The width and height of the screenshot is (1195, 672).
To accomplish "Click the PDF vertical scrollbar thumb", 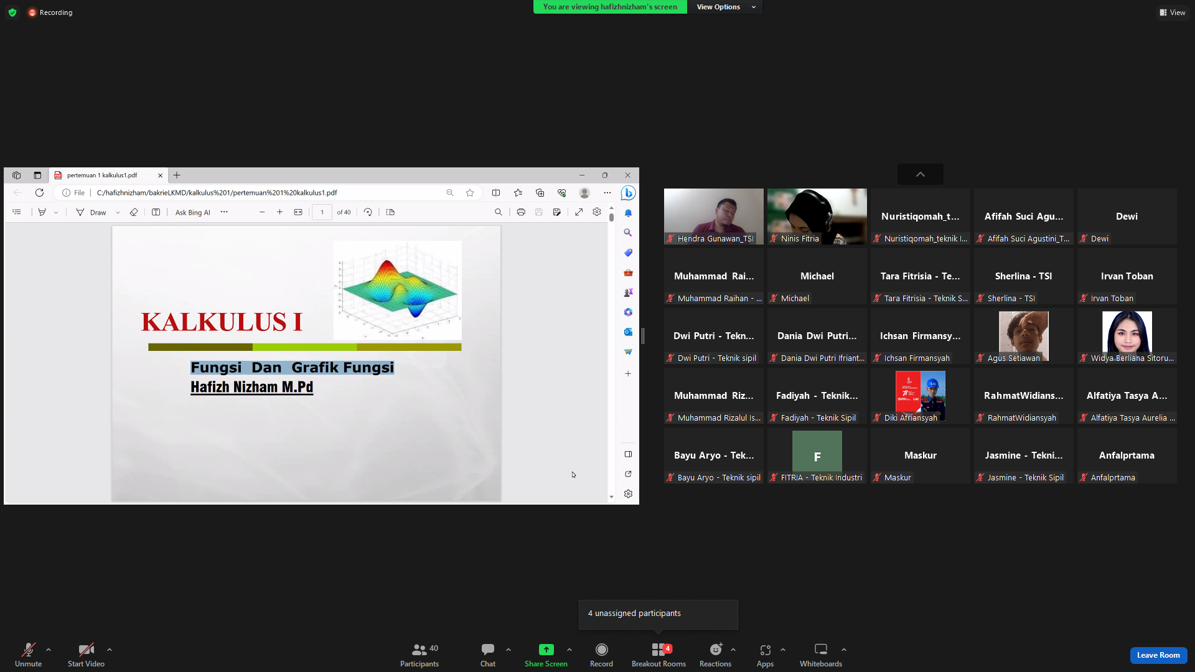I will [612, 218].
